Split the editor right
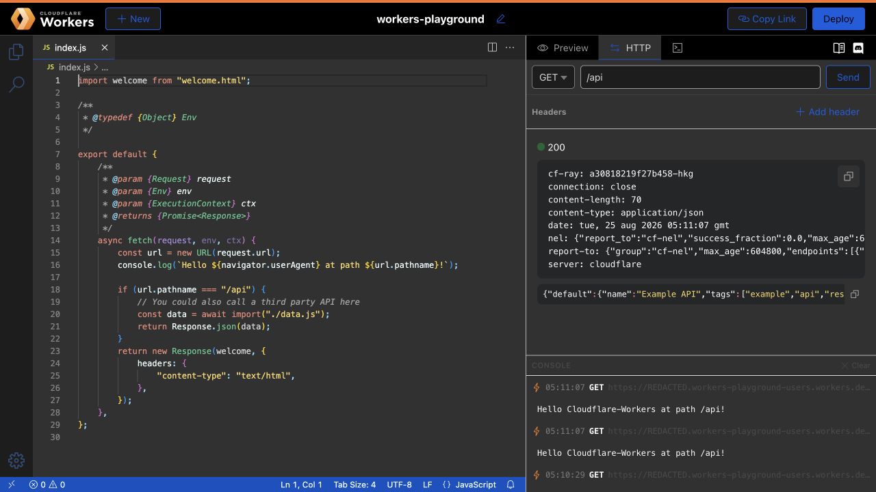The image size is (876, 492). pos(492,47)
